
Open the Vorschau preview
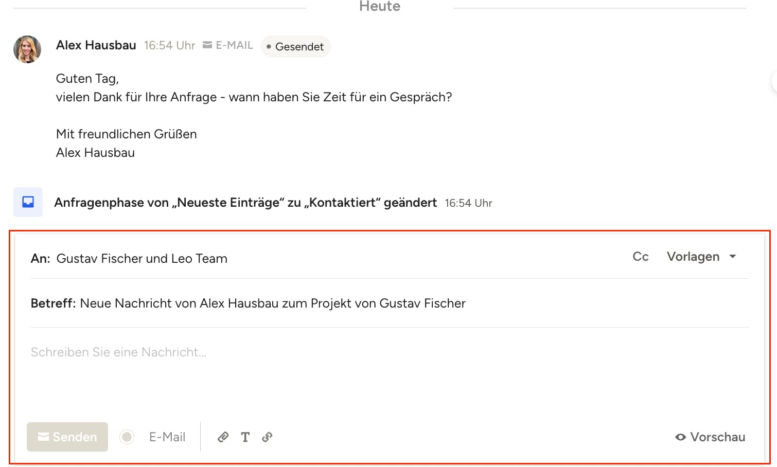tap(711, 437)
